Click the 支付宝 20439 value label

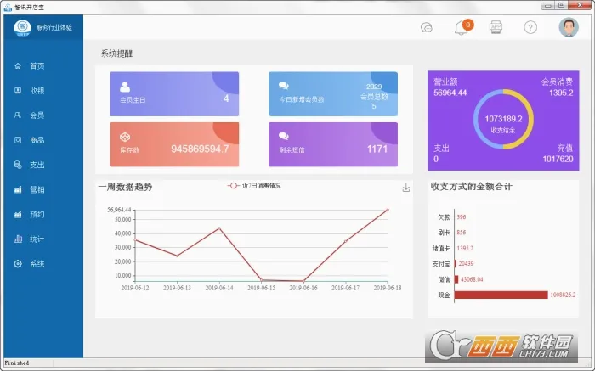(x=466, y=264)
